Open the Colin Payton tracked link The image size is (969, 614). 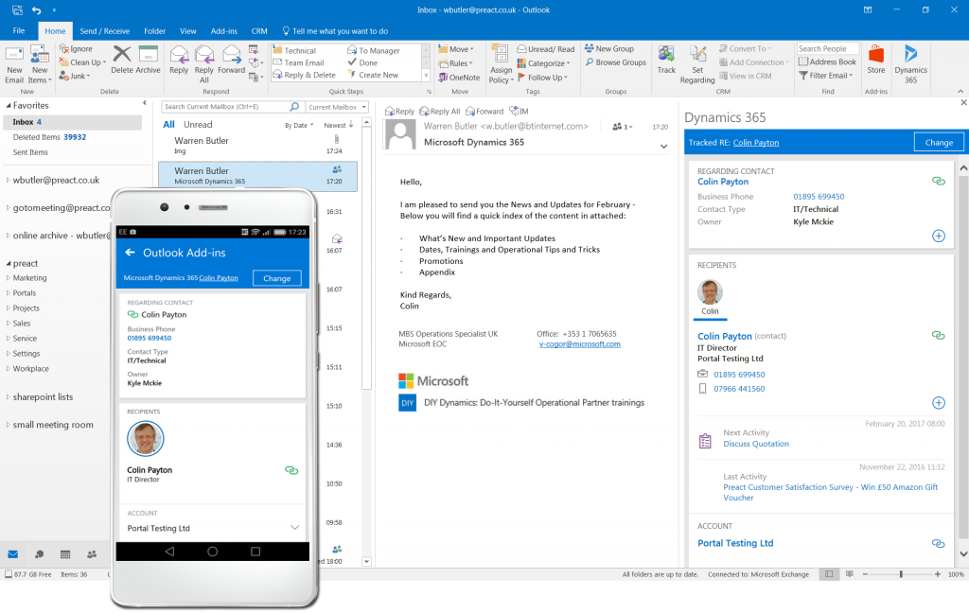click(x=756, y=143)
